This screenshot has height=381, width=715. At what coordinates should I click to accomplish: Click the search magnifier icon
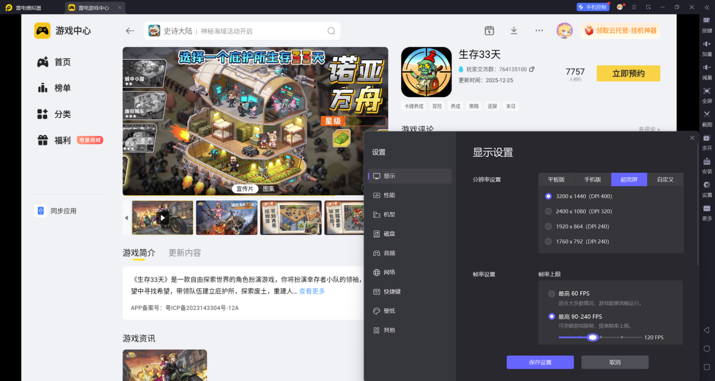[331, 31]
